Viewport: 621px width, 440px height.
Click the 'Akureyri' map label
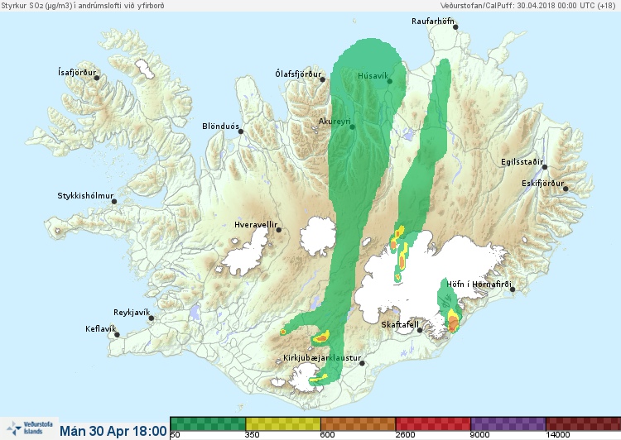pos(335,122)
